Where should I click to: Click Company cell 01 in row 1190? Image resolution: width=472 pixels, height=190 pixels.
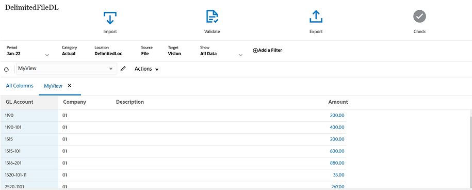coord(64,115)
